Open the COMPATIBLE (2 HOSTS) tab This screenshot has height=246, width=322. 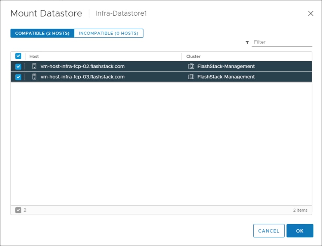(42, 33)
